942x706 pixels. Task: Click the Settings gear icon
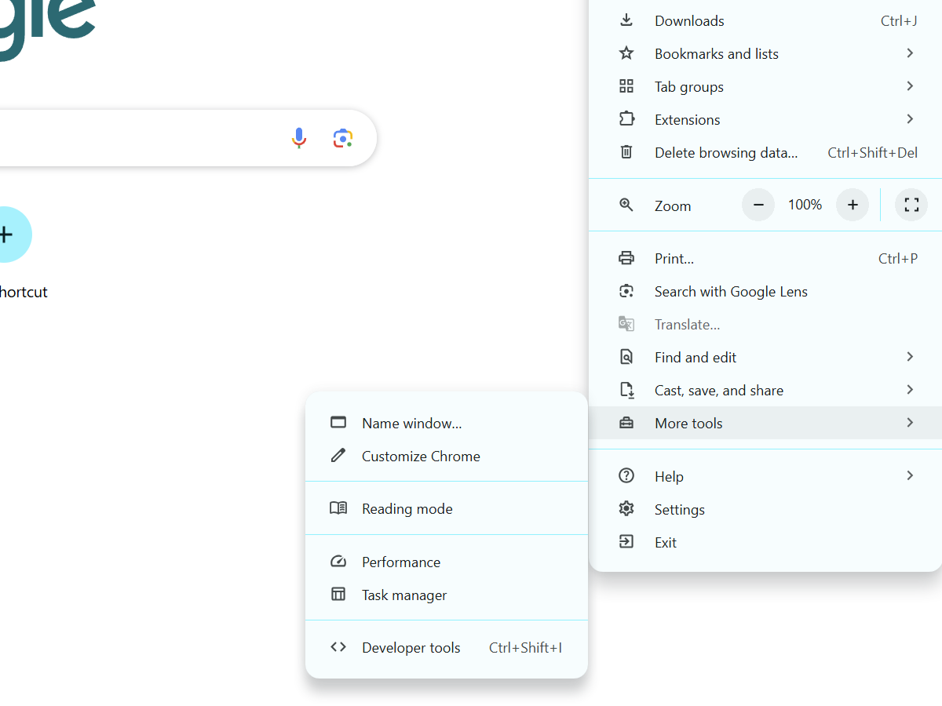click(626, 509)
